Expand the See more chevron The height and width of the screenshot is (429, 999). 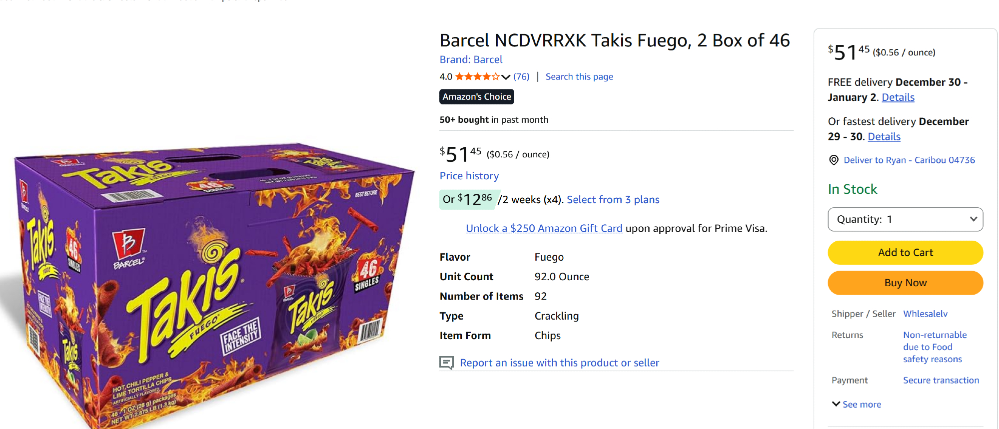point(836,404)
